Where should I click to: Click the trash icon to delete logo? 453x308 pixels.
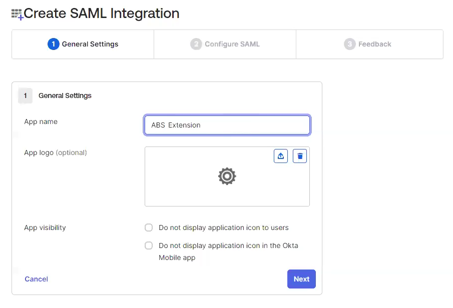coord(300,156)
